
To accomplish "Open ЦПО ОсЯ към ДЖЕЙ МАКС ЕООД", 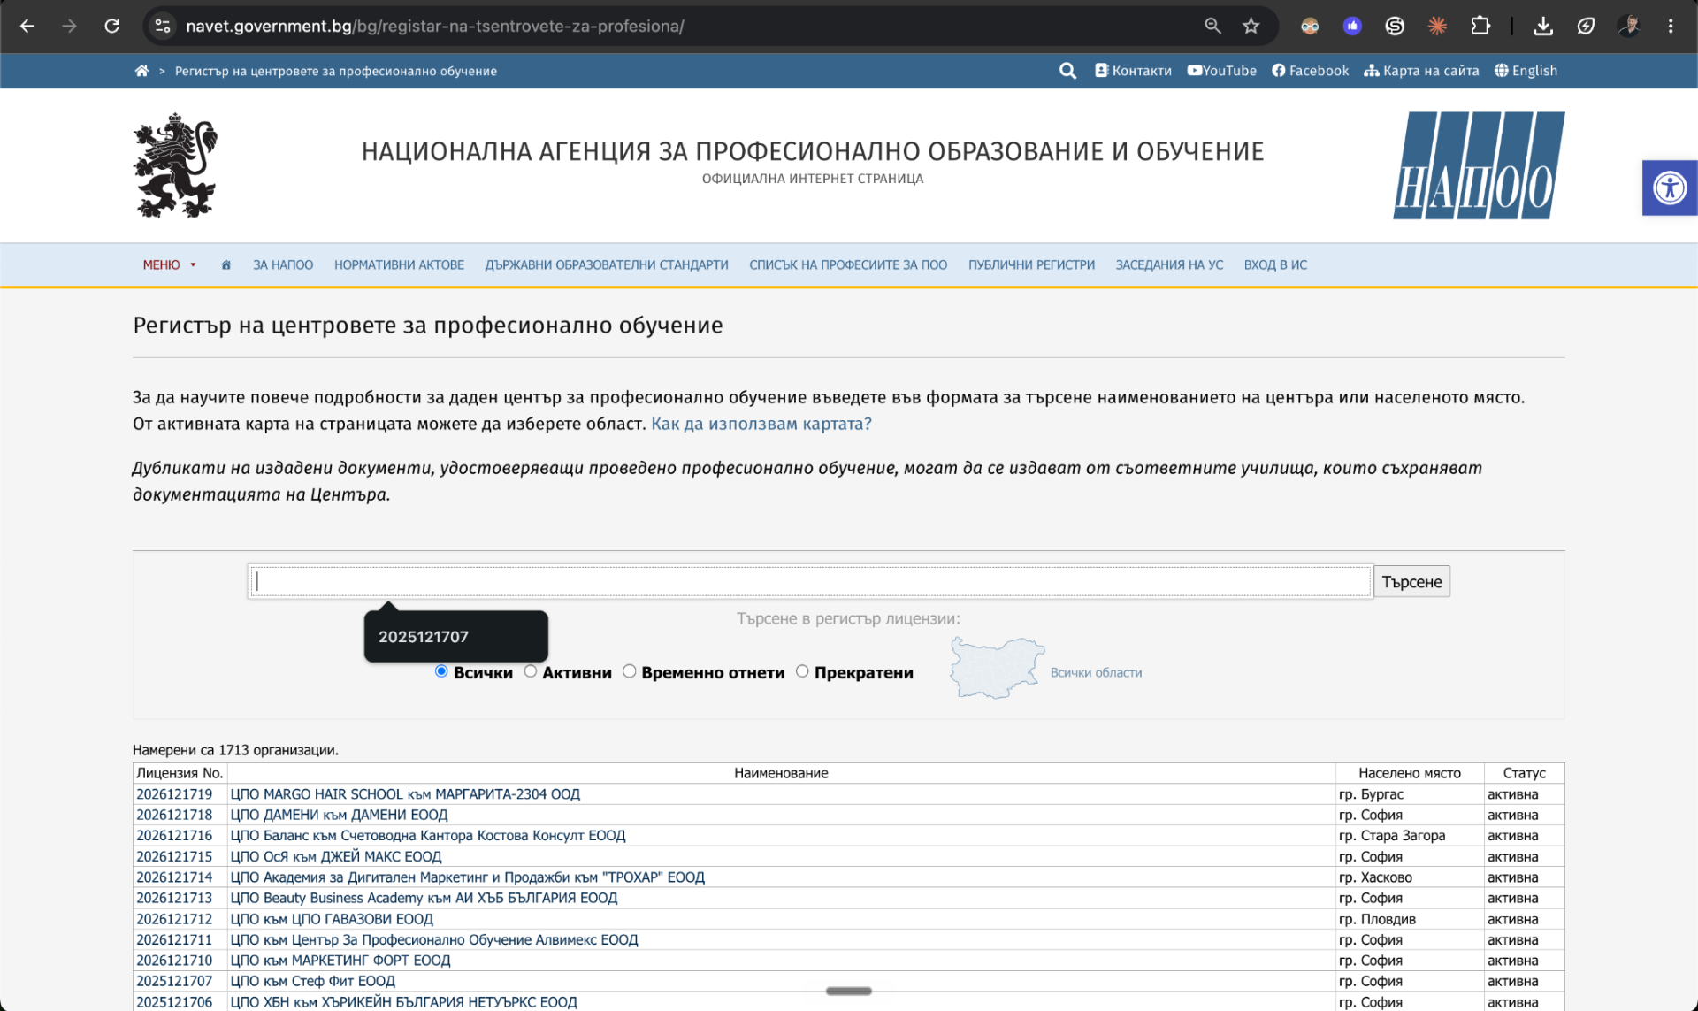I will (335, 856).
